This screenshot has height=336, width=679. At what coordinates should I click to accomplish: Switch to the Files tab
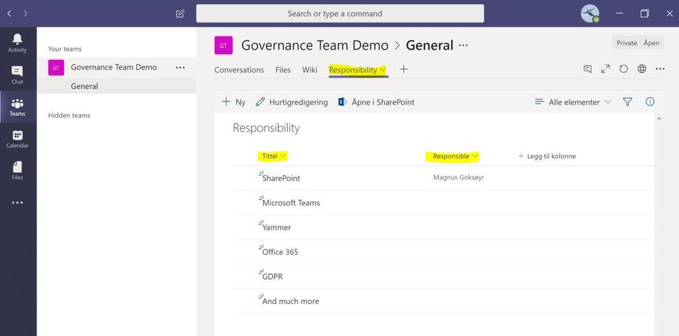click(283, 69)
